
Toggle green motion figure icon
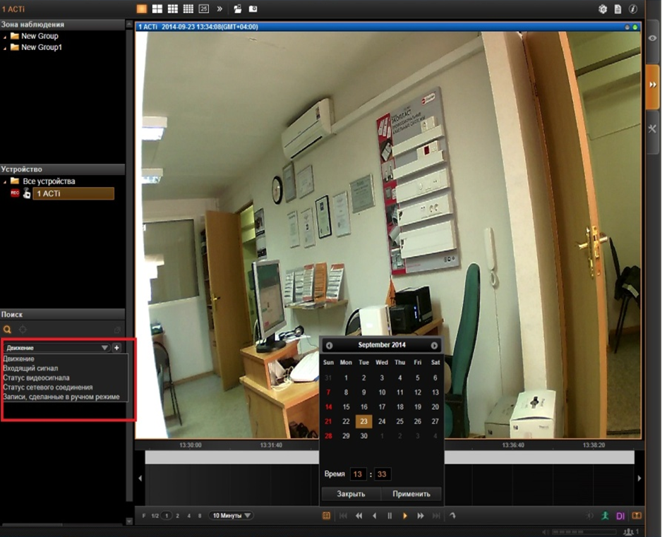(x=605, y=516)
